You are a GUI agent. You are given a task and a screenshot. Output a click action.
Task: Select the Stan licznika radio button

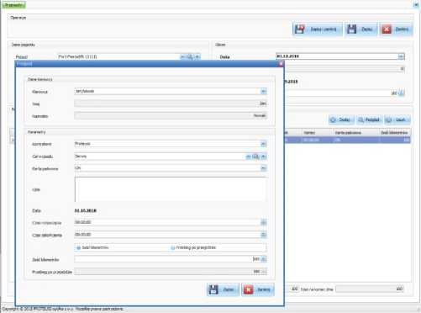(x=79, y=247)
